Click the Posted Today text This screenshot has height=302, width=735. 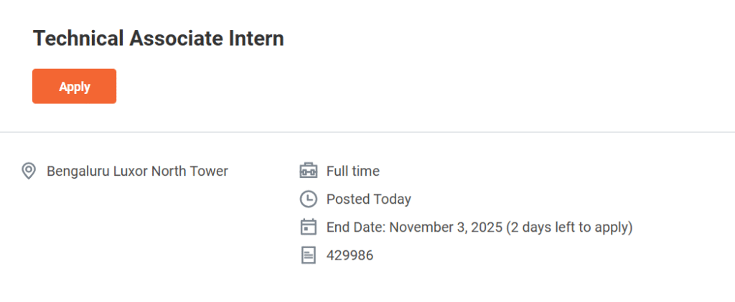click(x=368, y=199)
